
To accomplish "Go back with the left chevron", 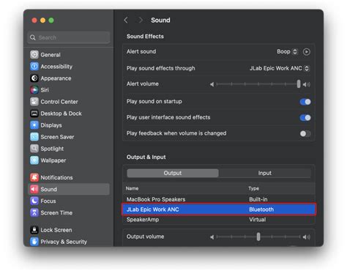I will pyautogui.click(x=126, y=20).
